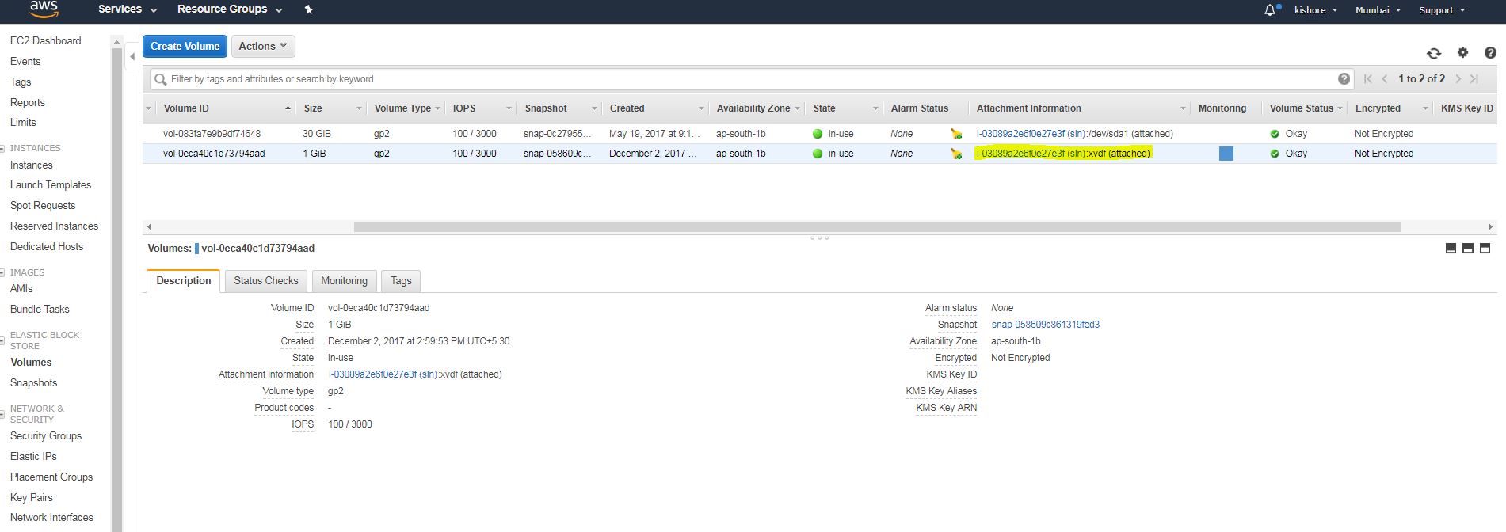
Task: Open the table settings gear
Action: (x=1462, y=53)
